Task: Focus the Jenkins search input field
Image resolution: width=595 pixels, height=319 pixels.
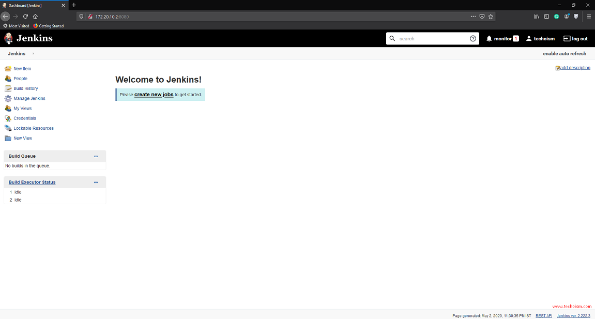Action: (433, 39)
